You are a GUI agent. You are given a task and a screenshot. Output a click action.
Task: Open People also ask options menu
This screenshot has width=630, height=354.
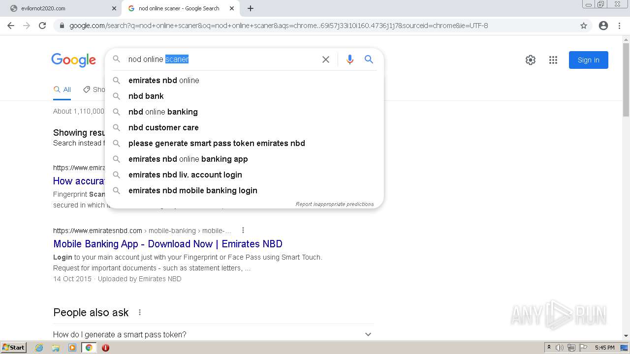pos(140,312)
